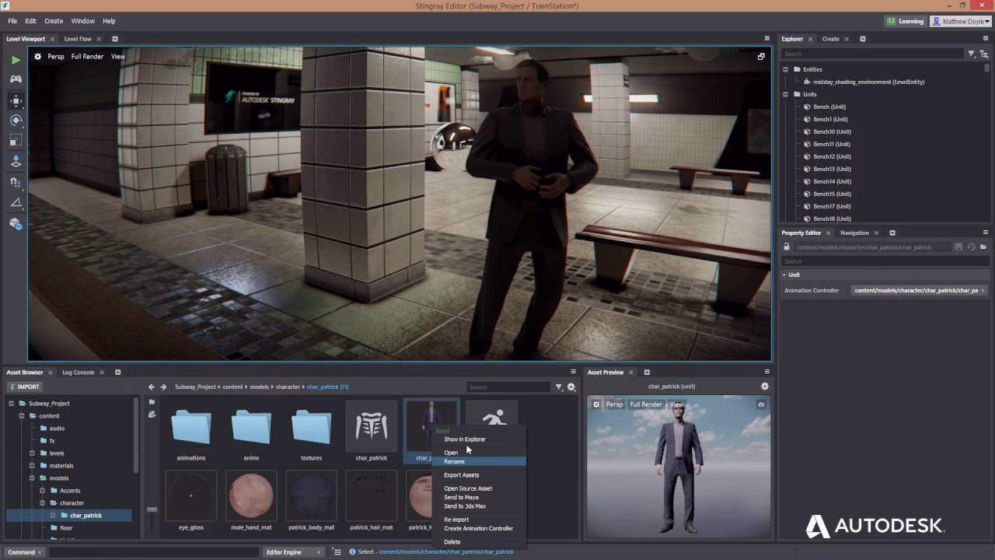The image size is (995, 560).
Task: Open the Create menu in the menu bar
Action: [x=54, y=21]
